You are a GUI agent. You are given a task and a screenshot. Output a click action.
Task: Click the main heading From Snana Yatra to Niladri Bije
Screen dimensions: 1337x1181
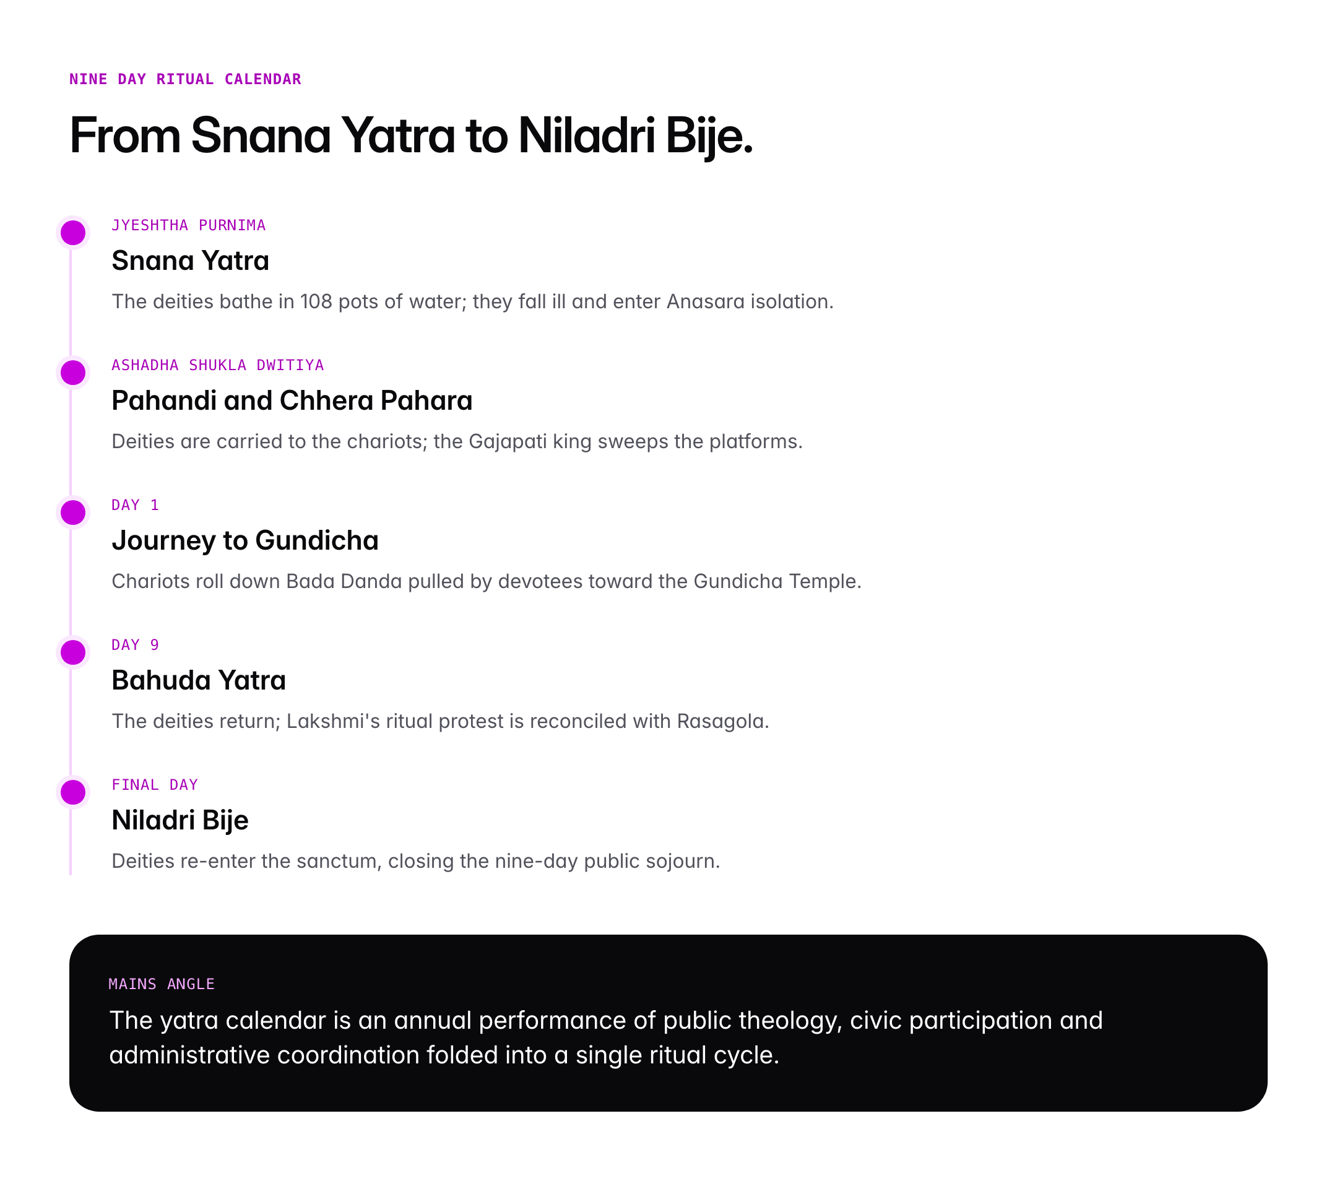pos(412,136)
